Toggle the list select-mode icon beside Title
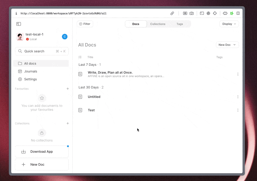 pyautogui.click(x=80, y=57)
